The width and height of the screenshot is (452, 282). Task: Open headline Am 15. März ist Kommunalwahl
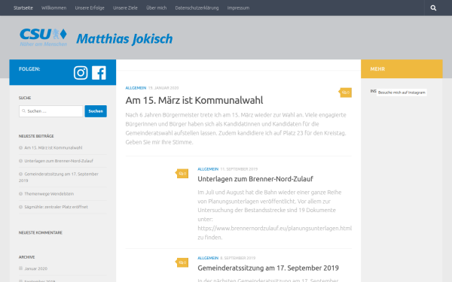(194, 101)
